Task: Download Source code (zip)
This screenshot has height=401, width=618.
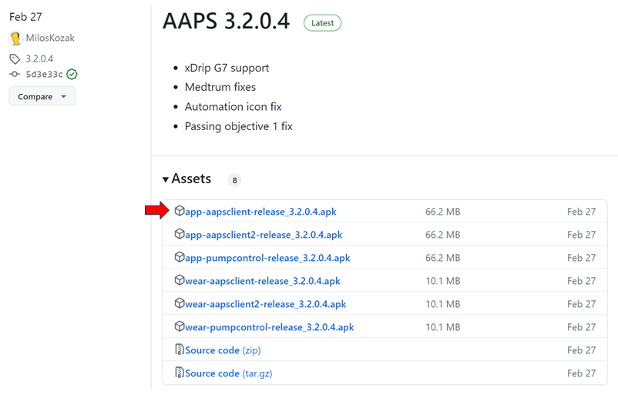Action: (x=223, y=350)
